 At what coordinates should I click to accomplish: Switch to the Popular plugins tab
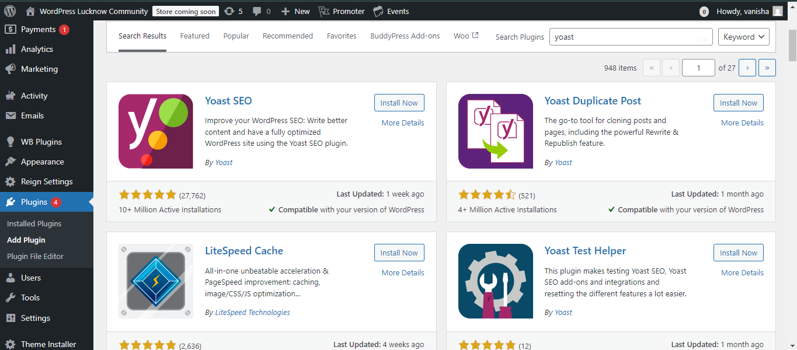point(236,36)
